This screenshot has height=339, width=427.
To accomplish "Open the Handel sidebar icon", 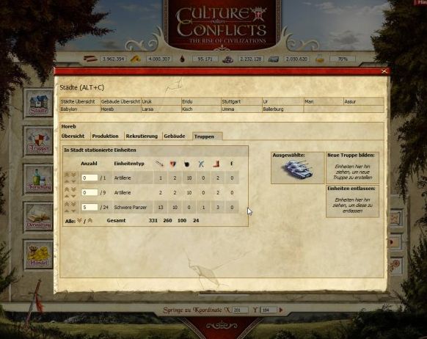I will (38, 255).
